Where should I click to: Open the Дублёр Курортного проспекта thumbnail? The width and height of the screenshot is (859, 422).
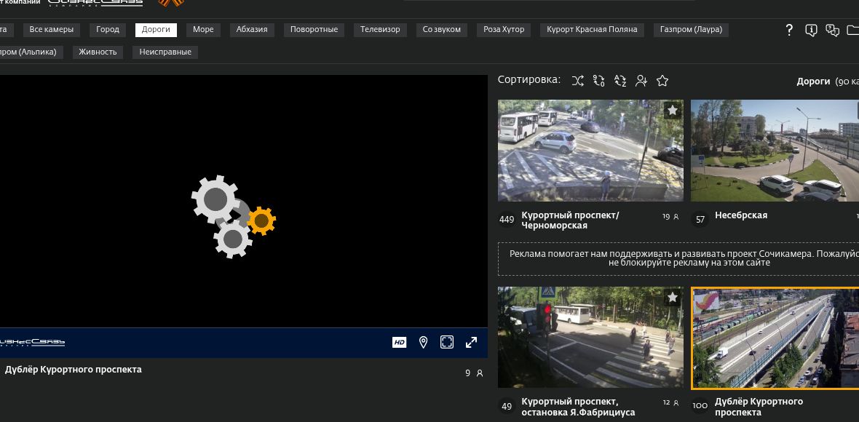(775, 338)
